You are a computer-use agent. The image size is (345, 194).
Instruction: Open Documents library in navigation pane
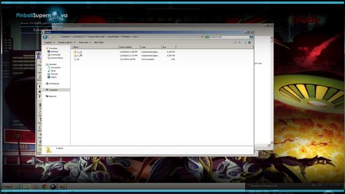pyautogui.click(x=54, y=67)
